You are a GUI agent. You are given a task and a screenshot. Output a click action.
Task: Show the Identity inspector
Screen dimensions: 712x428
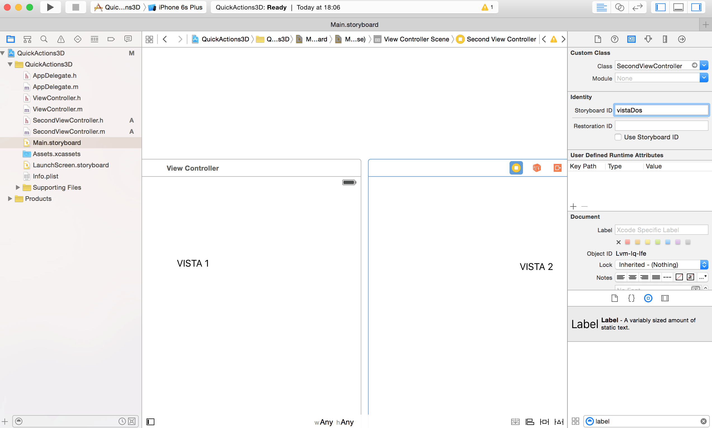click(631, 39)
